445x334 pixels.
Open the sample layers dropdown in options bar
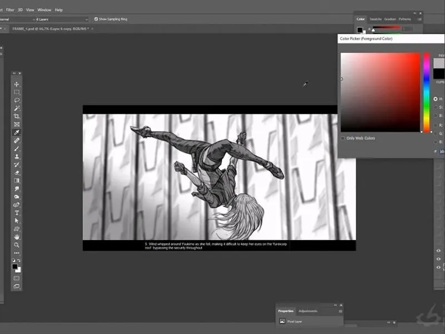pos(61,19)
